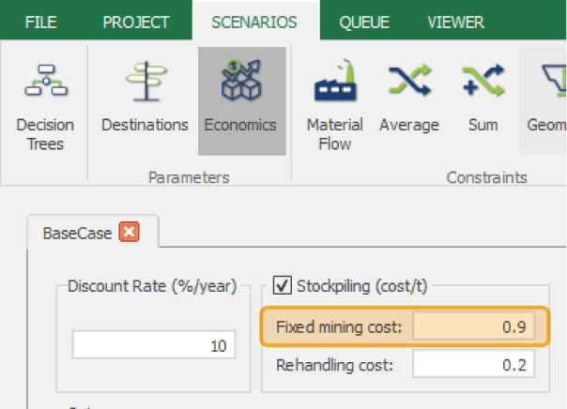Click the Rehandling cost input field
Image resolution: width=567 pixels, height=409 pixels.
click(x=473, y=365)
